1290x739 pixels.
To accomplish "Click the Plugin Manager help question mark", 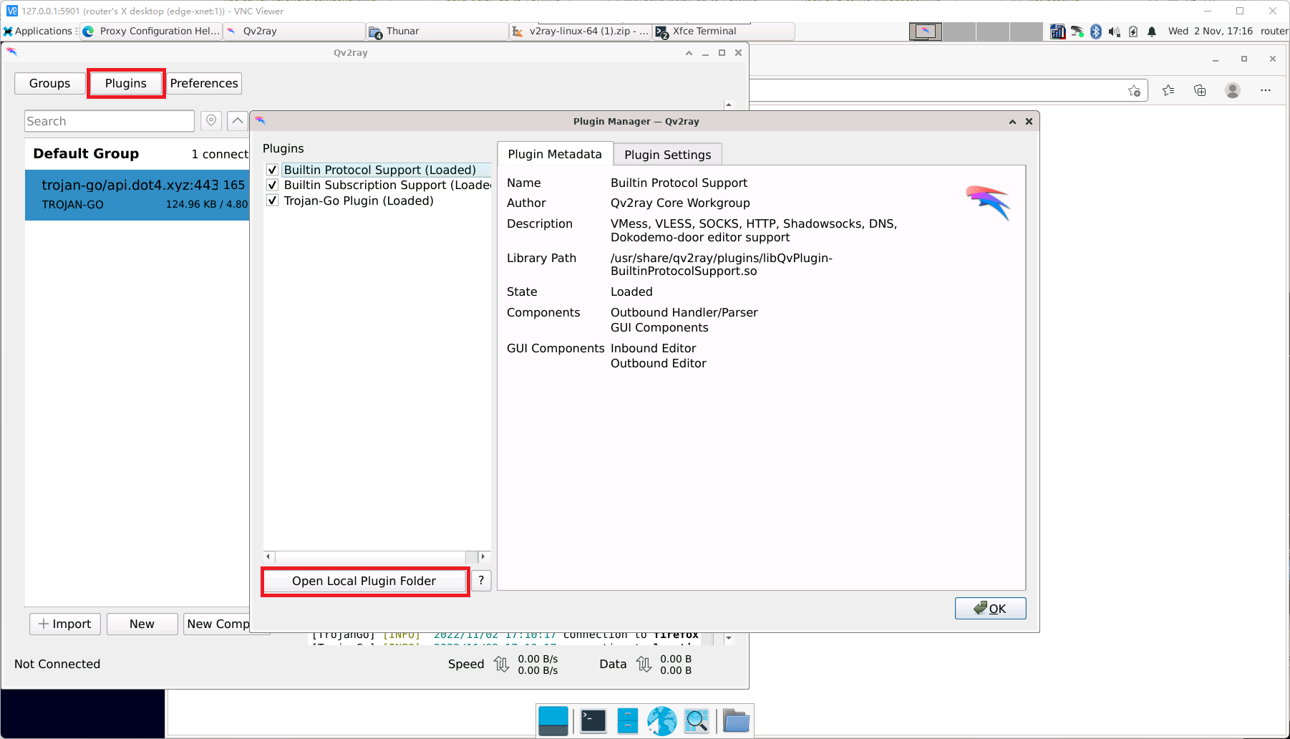I will click(x=481, y=581).
